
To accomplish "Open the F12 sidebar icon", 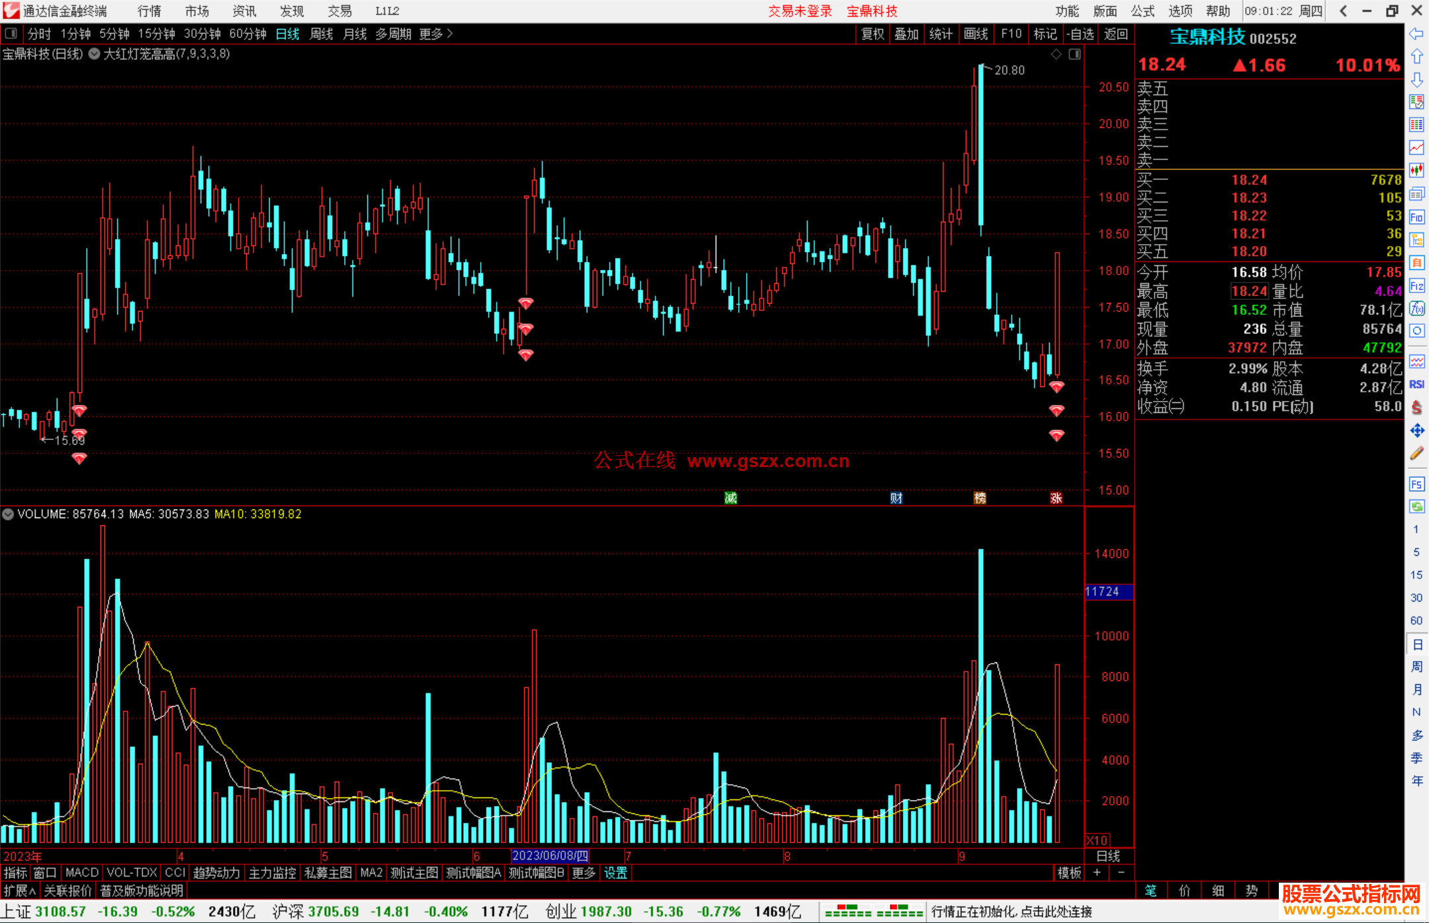I will (x=1416, y=286).
